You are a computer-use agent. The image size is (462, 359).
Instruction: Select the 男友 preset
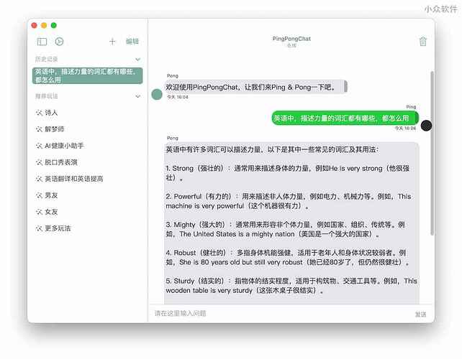(51, 195)
